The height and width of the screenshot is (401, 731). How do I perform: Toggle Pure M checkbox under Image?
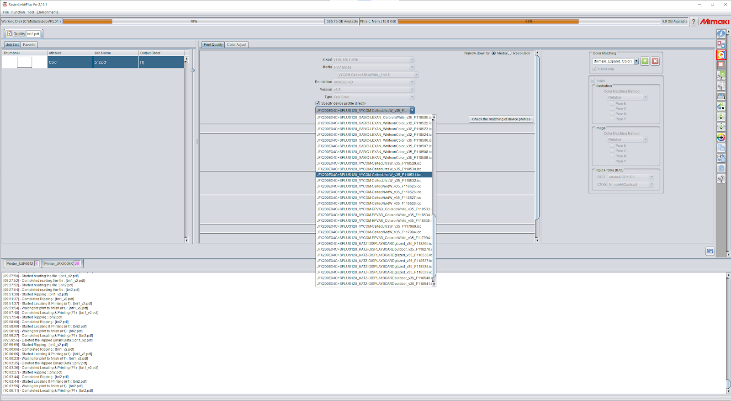612,156
